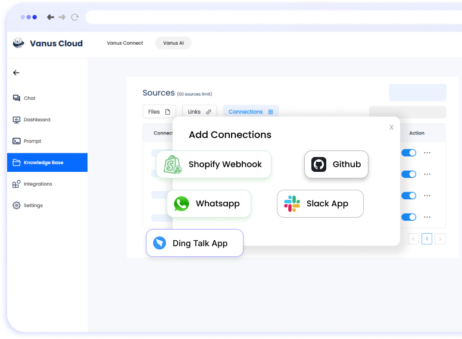Click the file icon in Files tab
462x339 pixels.
coord(168,112)
